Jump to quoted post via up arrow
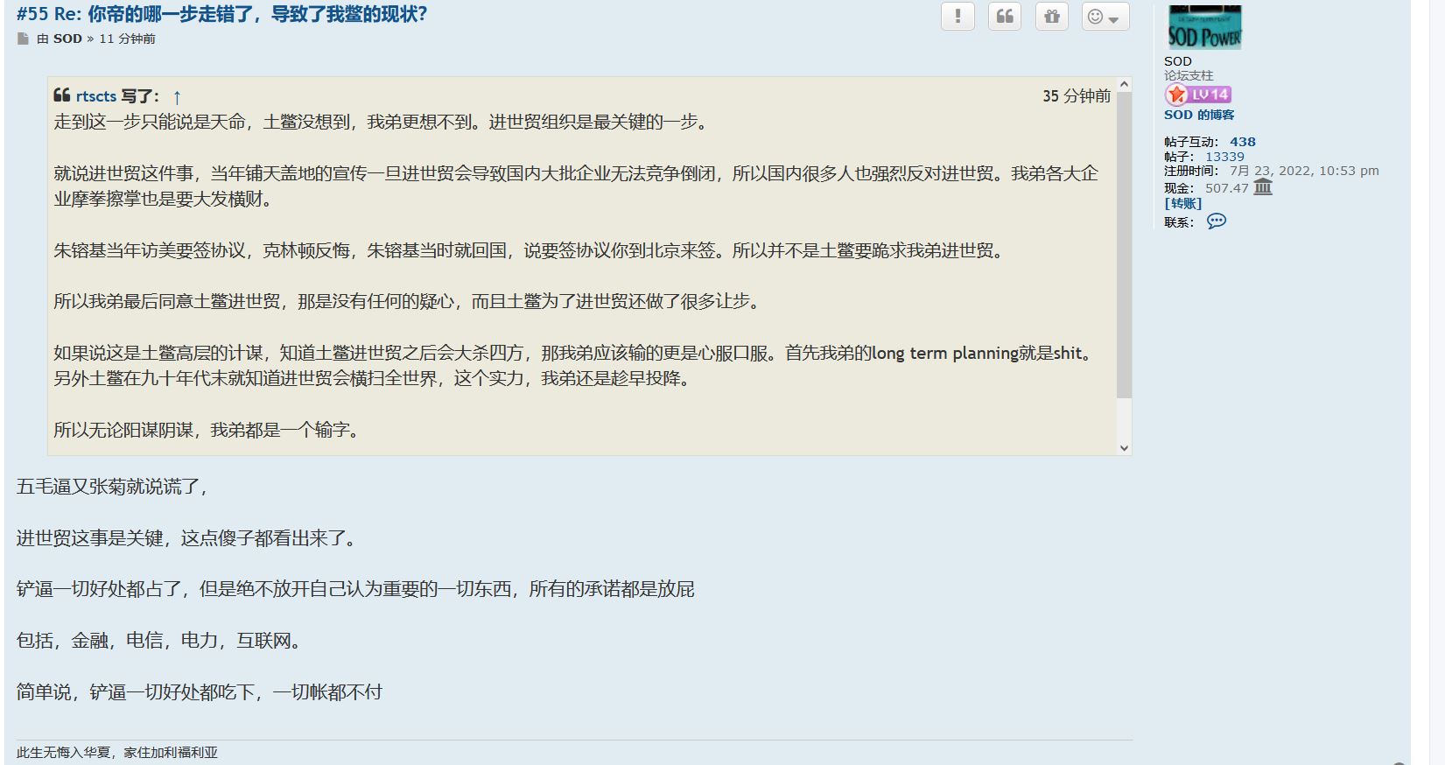Screen dimensions: 1445x765 coord(177,96)
